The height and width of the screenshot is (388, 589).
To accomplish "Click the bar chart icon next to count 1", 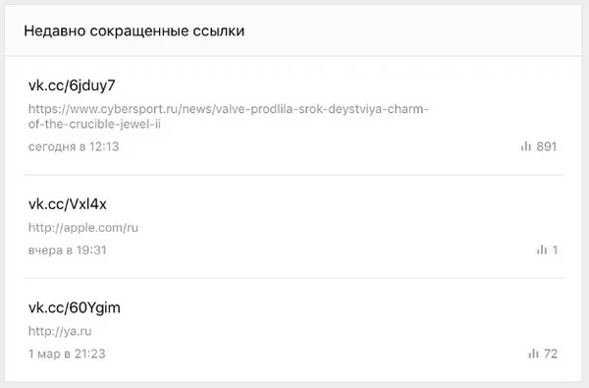I will (542, 249).
